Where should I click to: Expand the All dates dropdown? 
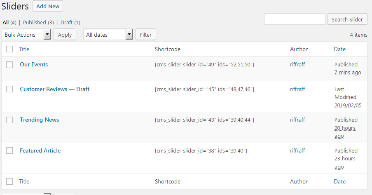click(108, 35)
